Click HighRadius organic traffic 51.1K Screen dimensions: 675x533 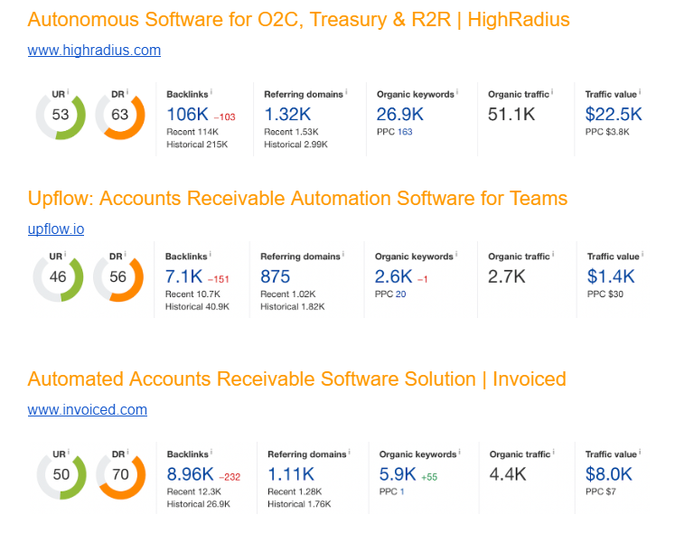pos(511,115)
